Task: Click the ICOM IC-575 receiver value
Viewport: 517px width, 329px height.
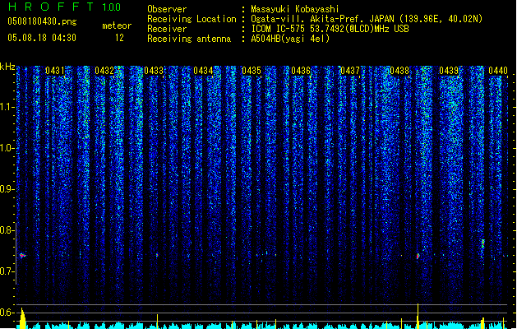Action: 330,29
